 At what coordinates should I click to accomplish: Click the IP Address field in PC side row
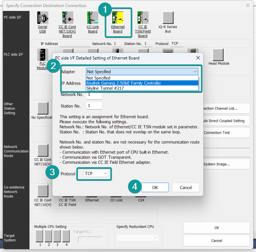pos(75,44)
